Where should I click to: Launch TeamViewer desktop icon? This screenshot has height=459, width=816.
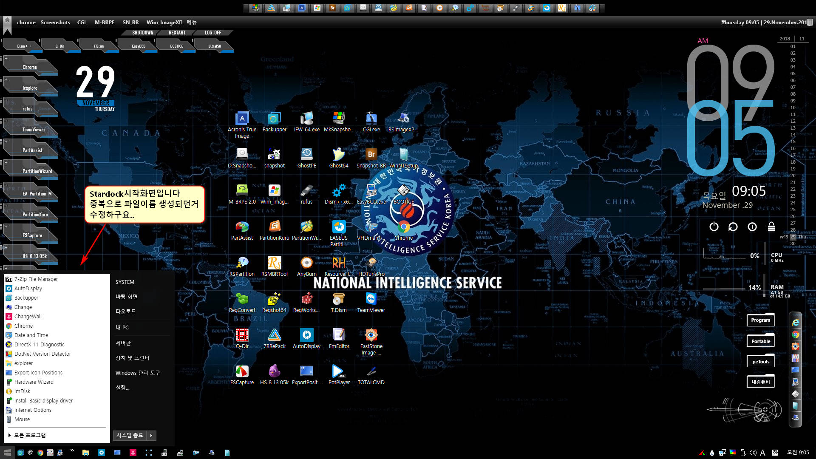371,303
